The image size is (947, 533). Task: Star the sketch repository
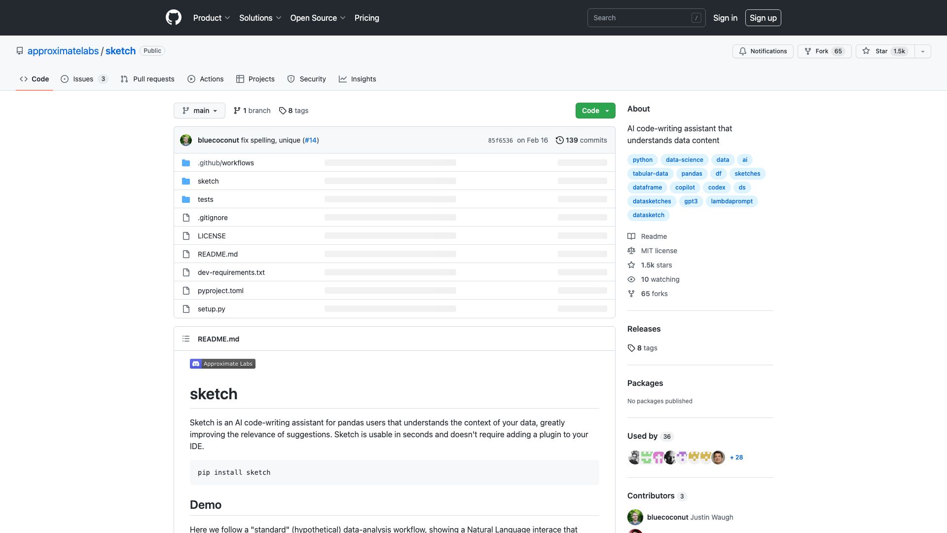pos(885,51)
